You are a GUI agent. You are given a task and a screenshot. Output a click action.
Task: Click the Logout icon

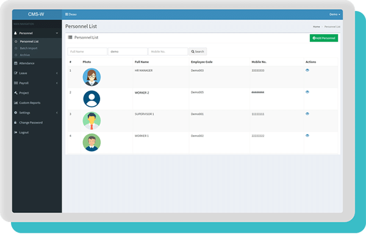coord(16,132)
